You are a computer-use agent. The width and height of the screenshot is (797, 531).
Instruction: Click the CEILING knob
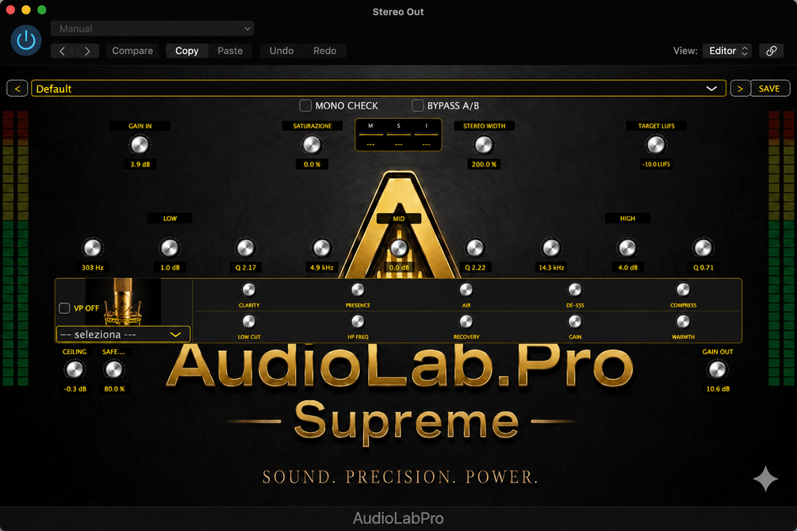coord(75,369)
